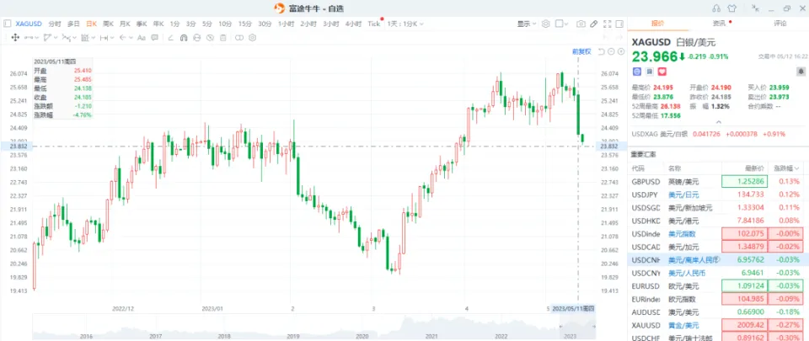Click the 前复权 adjustment link
Viewport: 809px width, 341px height.
[x=581, y=51]
